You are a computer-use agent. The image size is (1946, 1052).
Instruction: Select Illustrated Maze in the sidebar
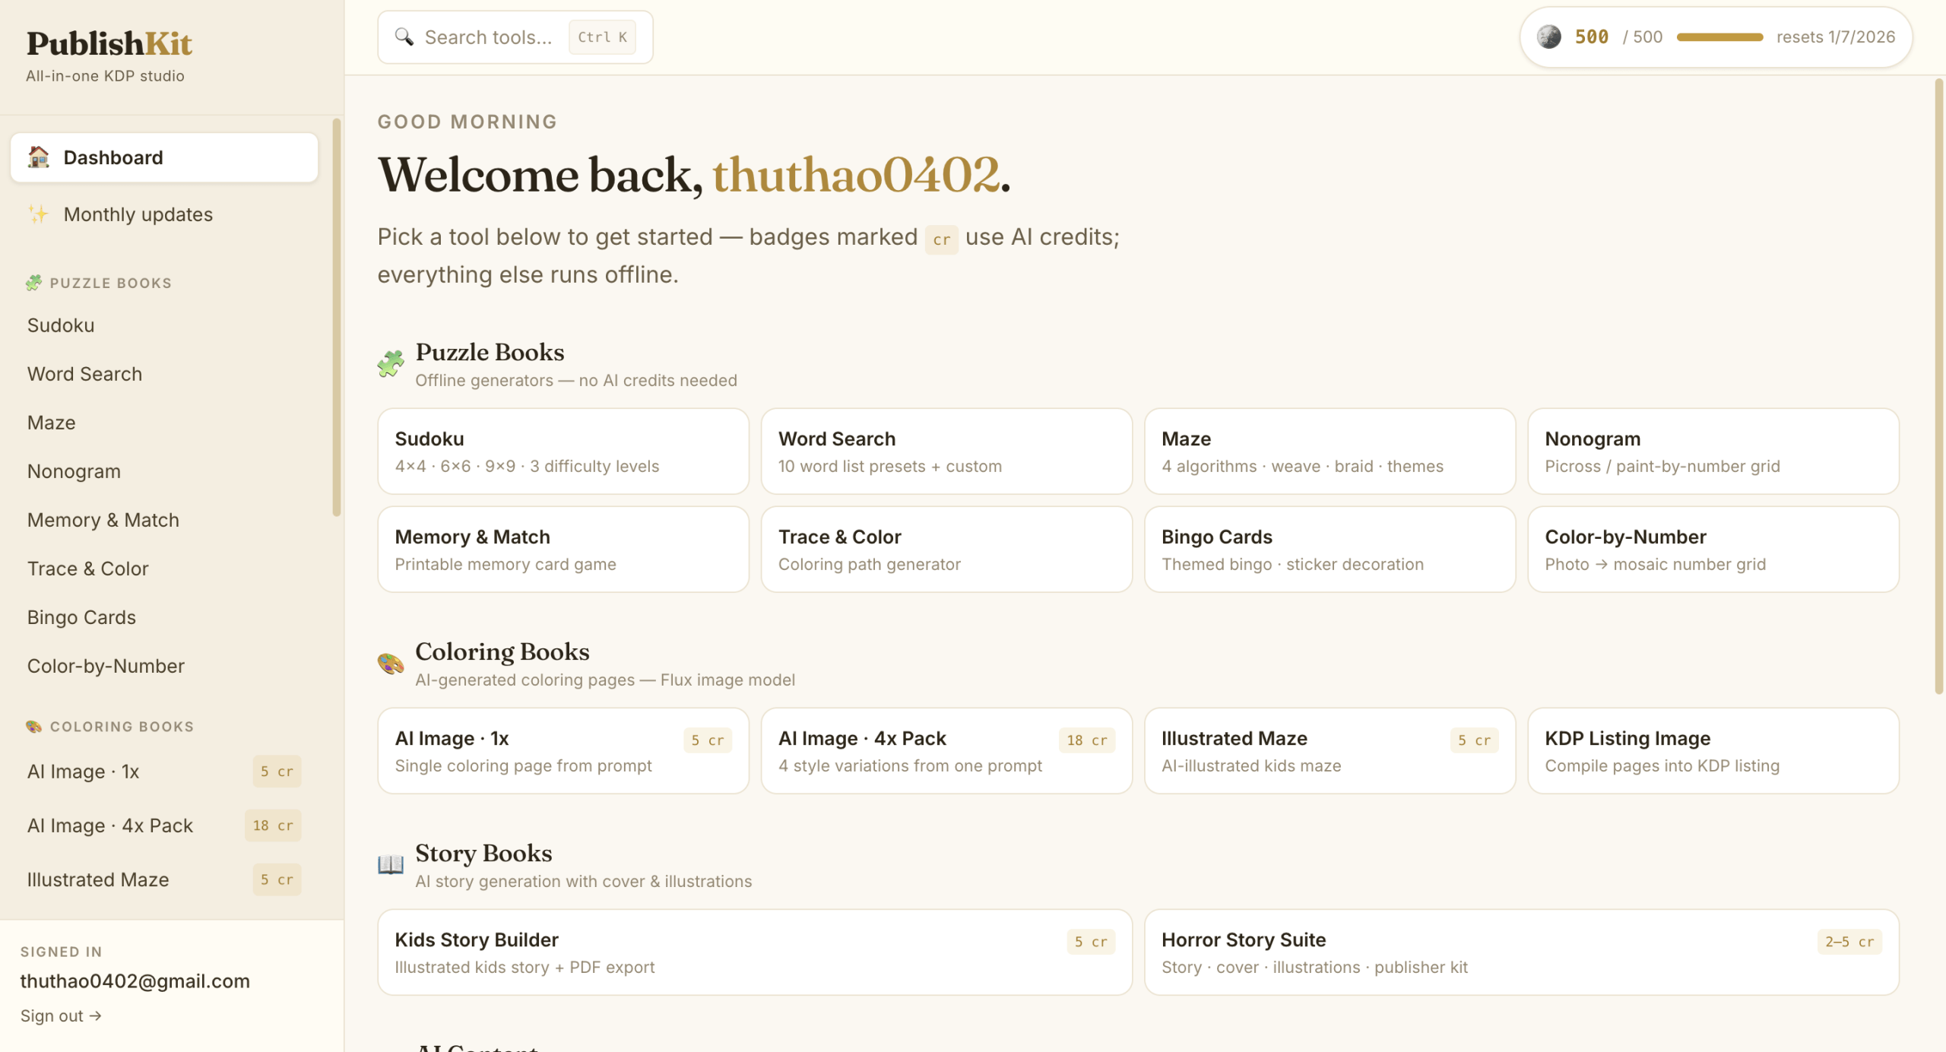[x=164, y=879]
